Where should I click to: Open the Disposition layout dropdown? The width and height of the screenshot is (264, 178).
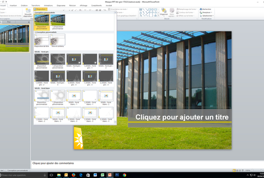pyautogui.click(x=40, y=9)
